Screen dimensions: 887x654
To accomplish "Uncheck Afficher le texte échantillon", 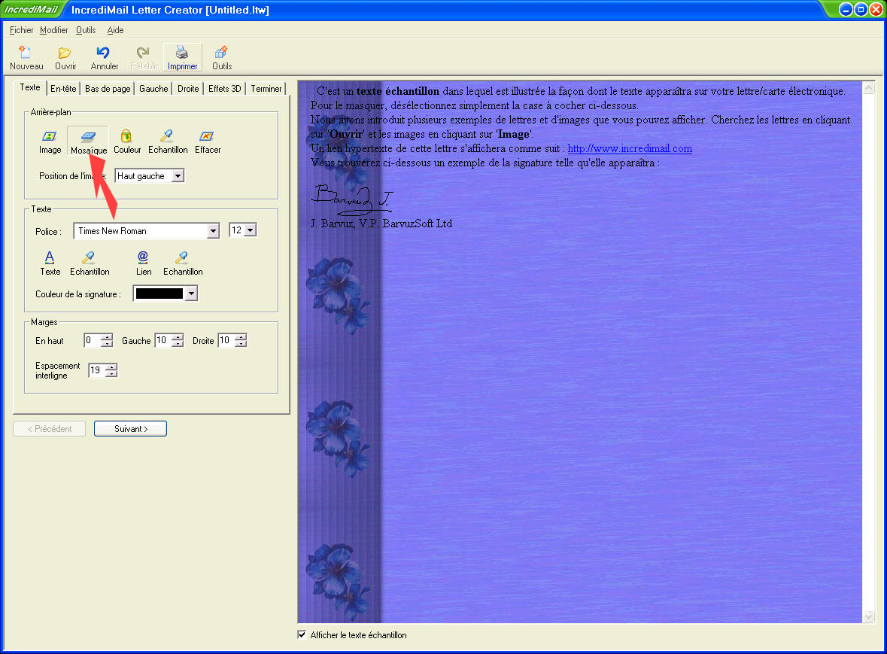I will tap(302, 634).
